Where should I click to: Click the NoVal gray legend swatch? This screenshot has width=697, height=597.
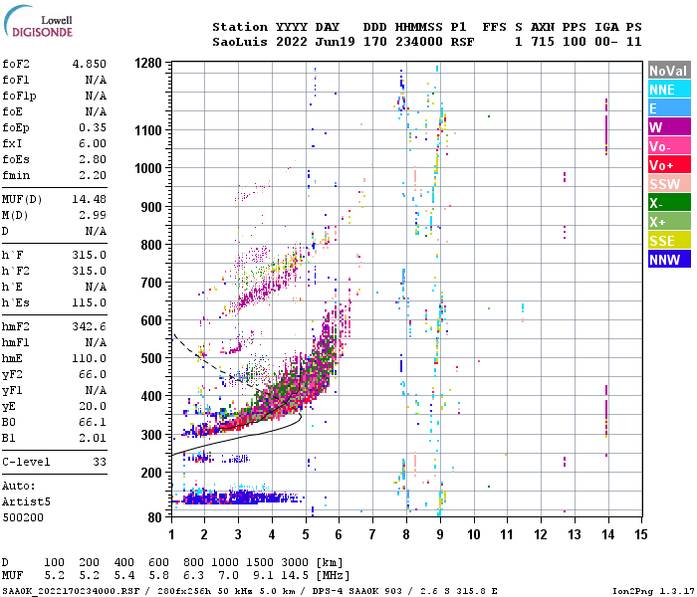tap(669, 71)
